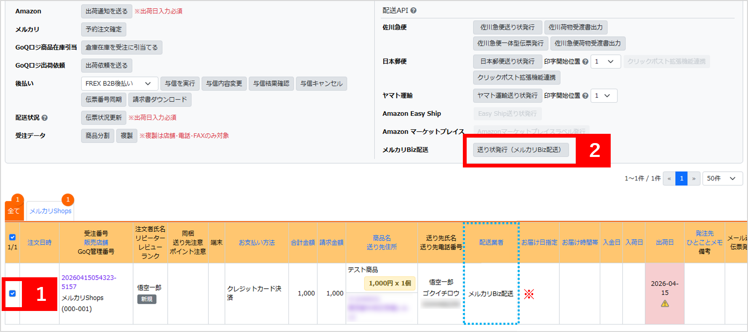Select the 全て tab
The height and width of the screenshot is (332, 748).
(13, 211)
